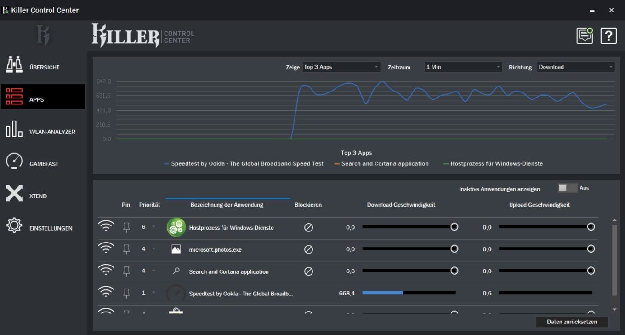Click the microsoft.photos.exe picture icon
The height and width of the screenshot is (335, 625).
(176, 249)
